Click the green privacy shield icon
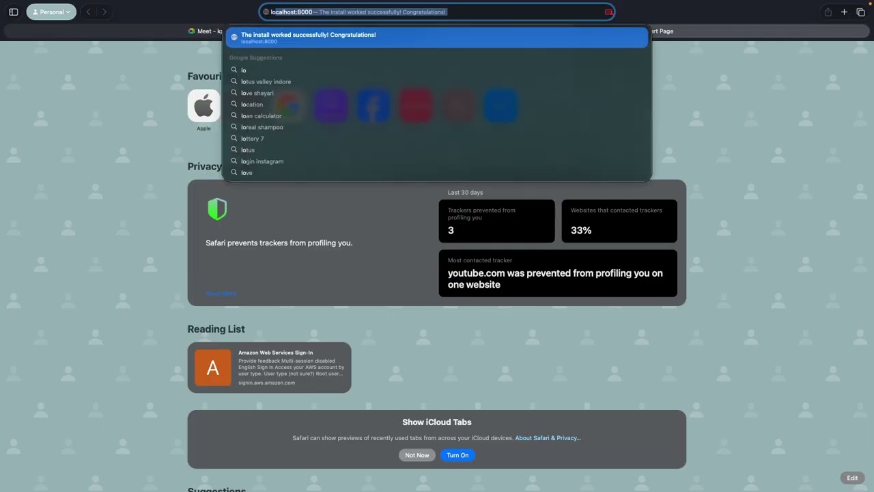This screenshot has height=492, width=874. tap(217, 209)
